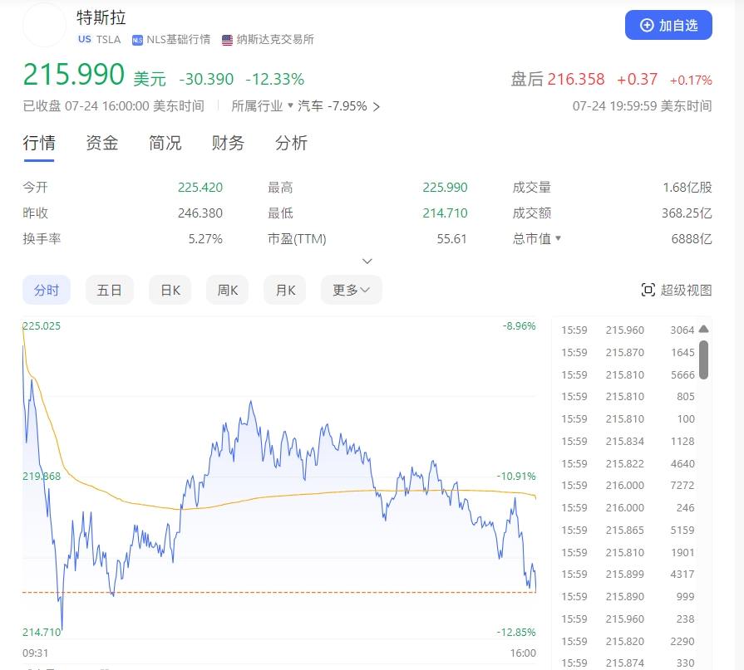Click the trade row with volume 2290

(628, 642)
